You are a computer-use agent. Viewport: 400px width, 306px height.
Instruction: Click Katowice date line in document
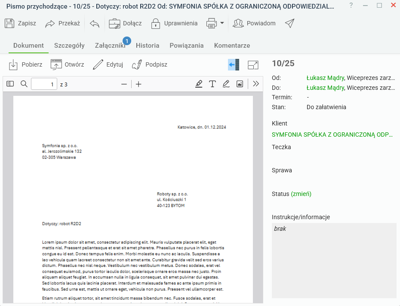pyautogui.click(x=202, y=127)
